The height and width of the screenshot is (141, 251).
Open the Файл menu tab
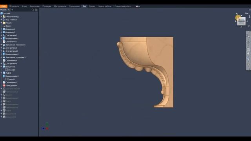click(x=4, y=6)
